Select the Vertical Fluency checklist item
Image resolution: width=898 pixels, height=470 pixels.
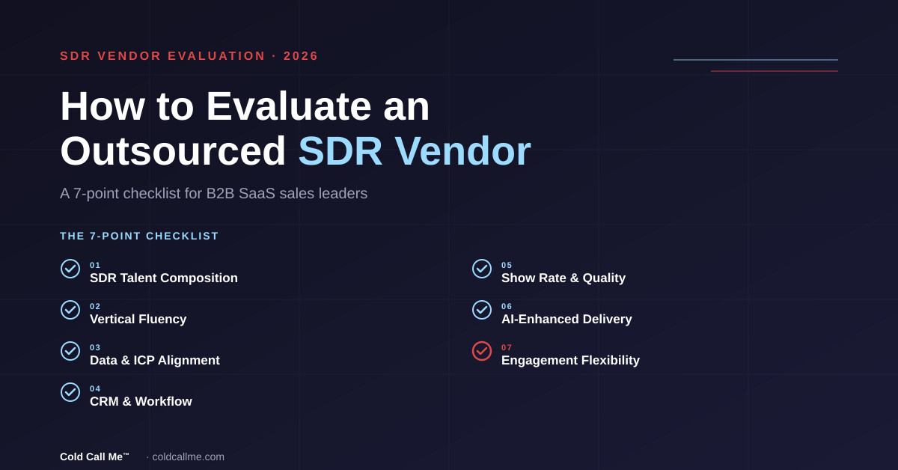[x=138, y=319]
